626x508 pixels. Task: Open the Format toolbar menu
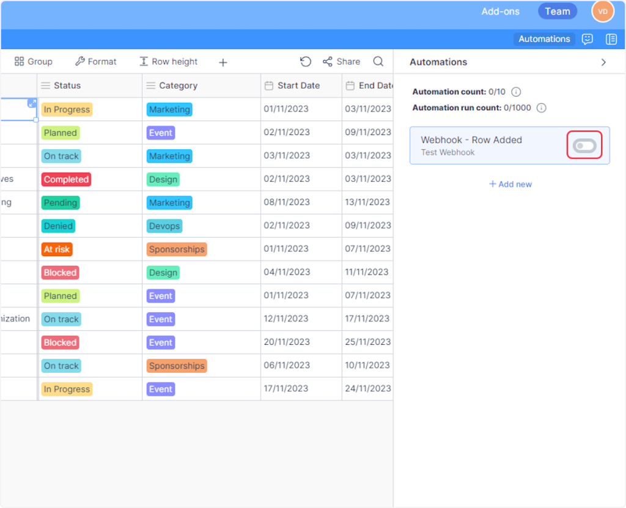tap(95, 62)
